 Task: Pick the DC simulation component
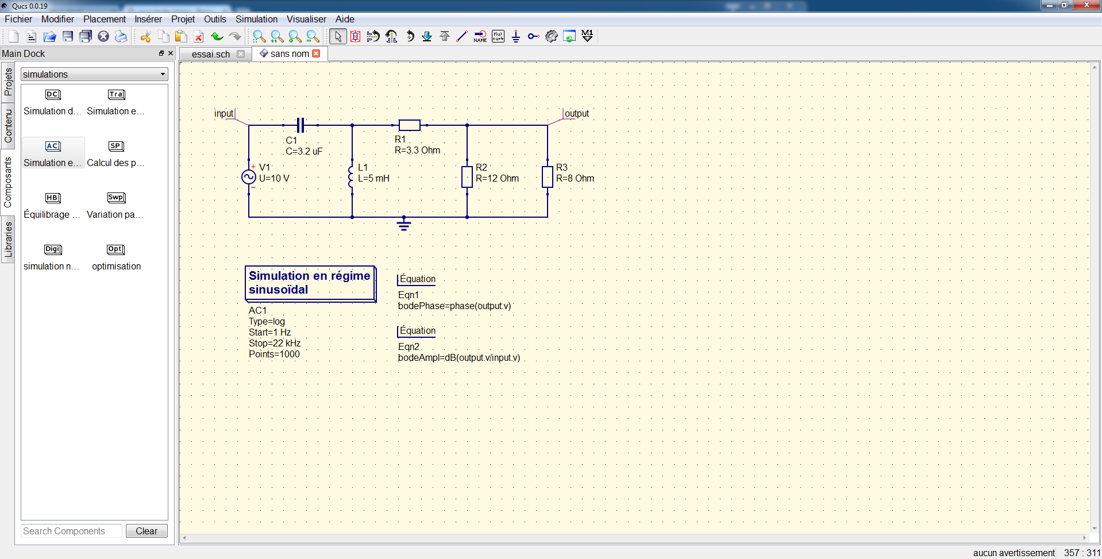[x=52, y=101]
